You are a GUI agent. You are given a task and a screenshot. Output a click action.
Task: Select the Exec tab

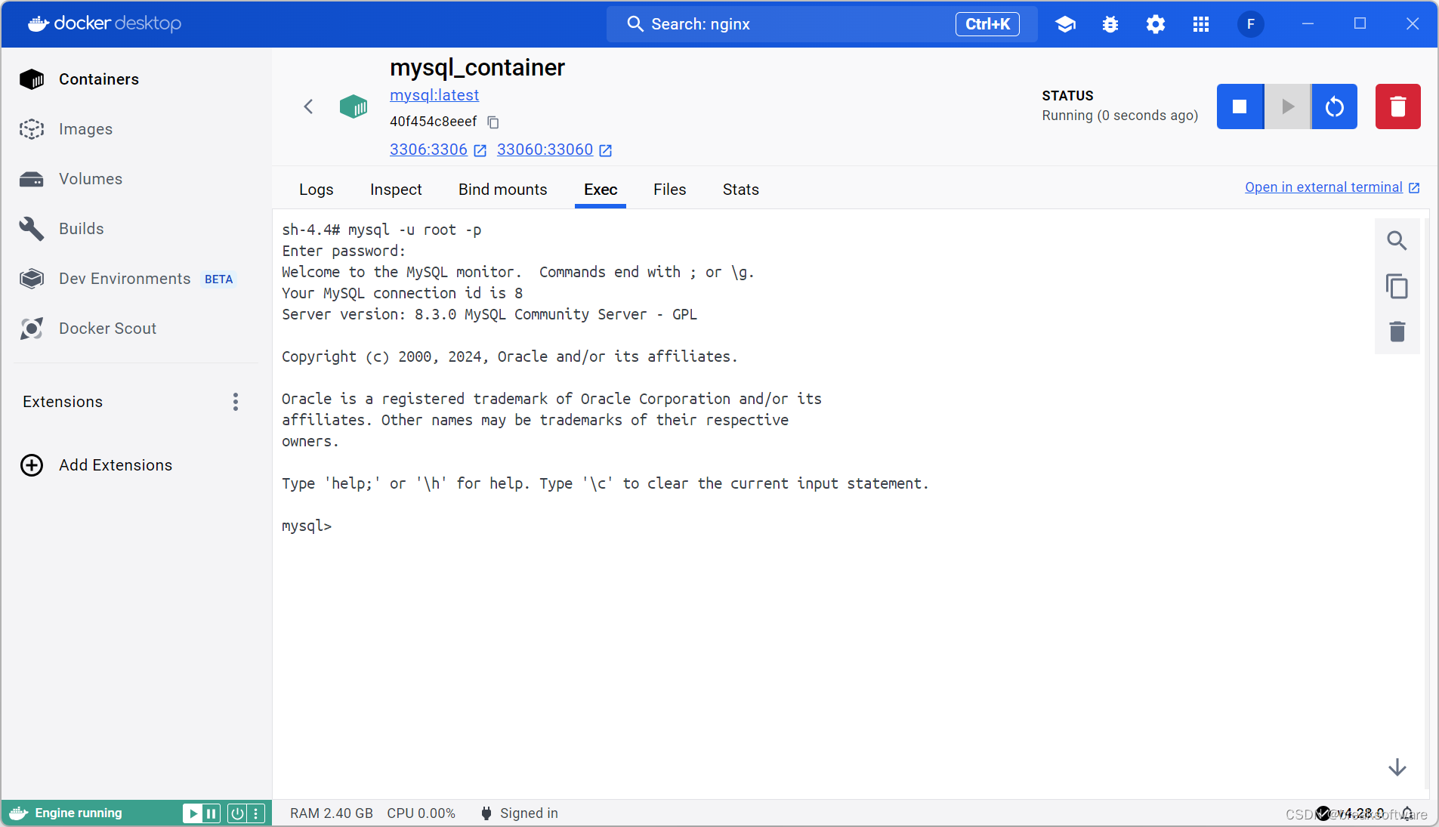(601, 190)
